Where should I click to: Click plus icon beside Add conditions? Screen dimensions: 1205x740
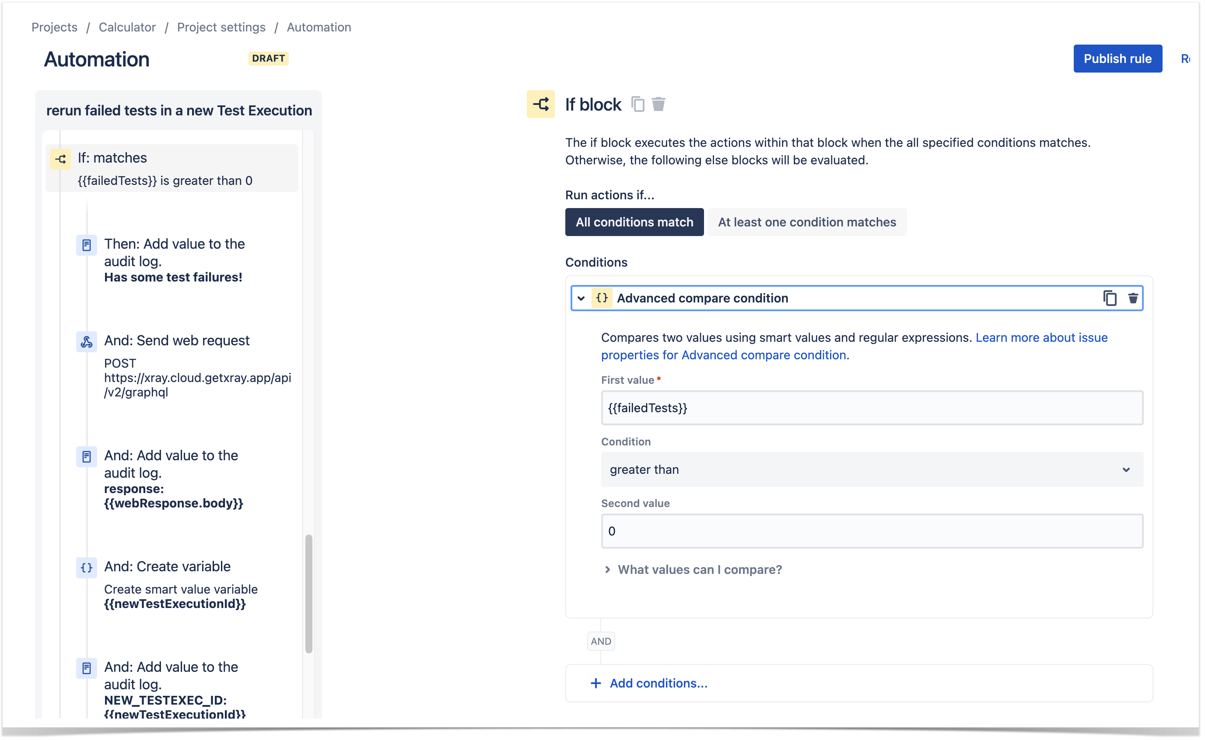click(x=595, y=683)
